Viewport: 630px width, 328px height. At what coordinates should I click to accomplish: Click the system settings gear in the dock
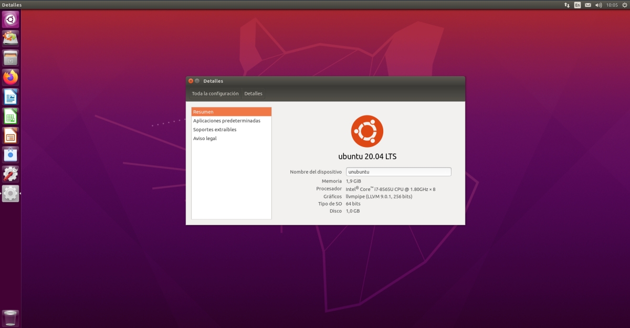tap(10, 193)
